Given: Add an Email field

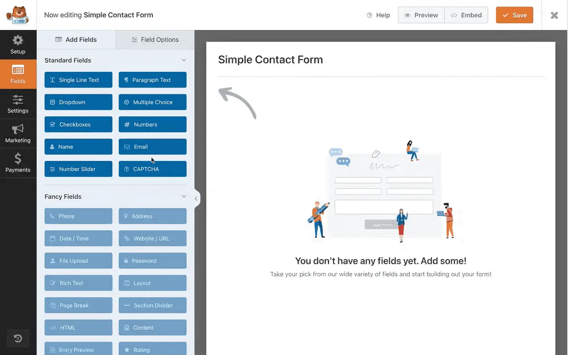Looking at the screenshot, I should pyautogui.click(x=153, y=147).
